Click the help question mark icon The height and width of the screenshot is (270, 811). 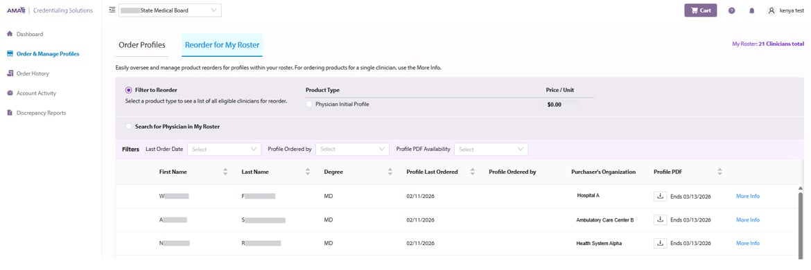tap(731, 10)
